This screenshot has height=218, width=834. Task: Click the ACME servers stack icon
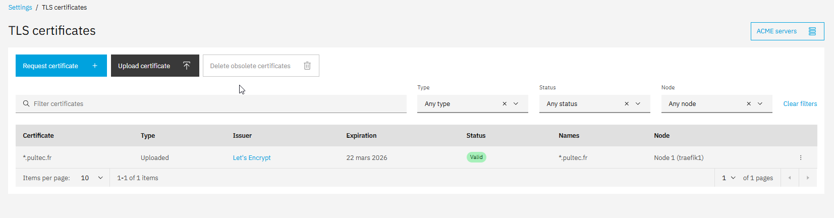[812, 31]
